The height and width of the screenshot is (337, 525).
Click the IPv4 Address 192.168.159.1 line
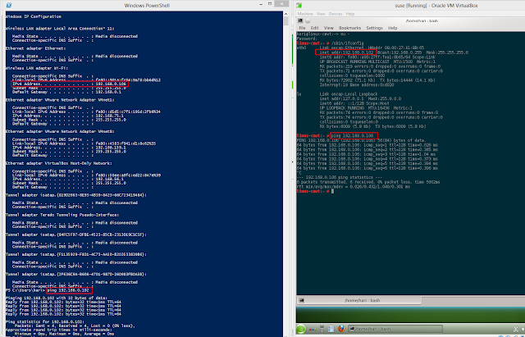pyautogui.click(x=69, y=148)
